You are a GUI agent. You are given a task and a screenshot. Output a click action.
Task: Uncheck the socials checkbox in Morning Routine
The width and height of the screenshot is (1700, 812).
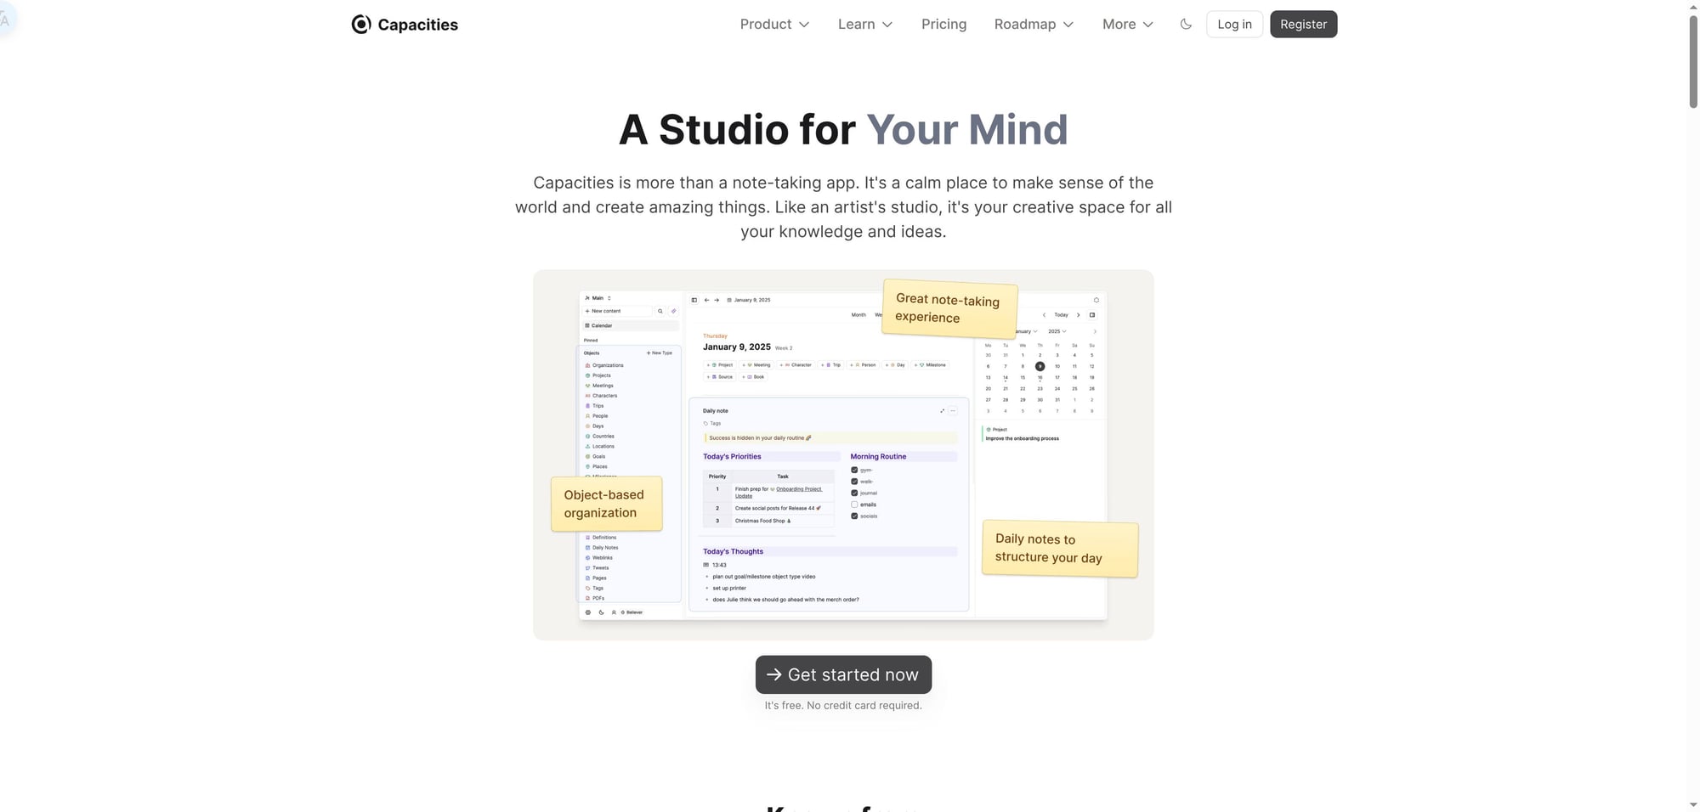pyautogui.click(x=854, y=516)
